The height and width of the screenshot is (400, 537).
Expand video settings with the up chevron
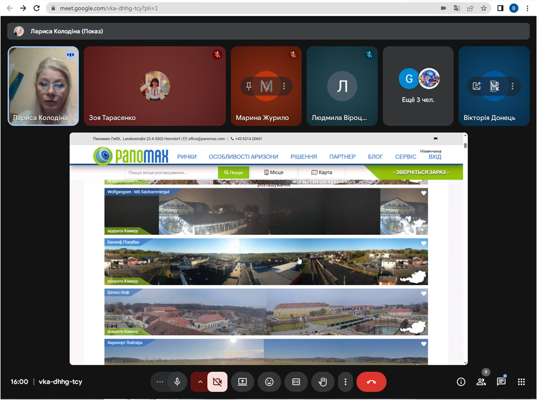200,382
